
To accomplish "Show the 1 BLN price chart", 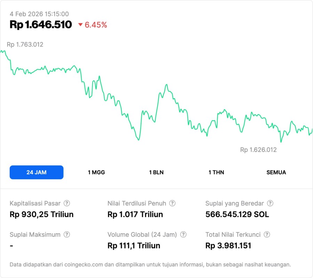I will click(x=156, y=172).
